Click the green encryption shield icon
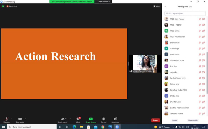208x129 pixels. point(3,6)
